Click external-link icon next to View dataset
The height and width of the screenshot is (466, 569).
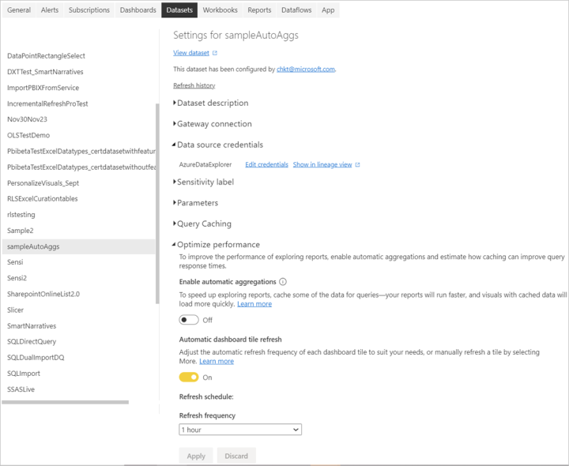click(x=215, y=53)
